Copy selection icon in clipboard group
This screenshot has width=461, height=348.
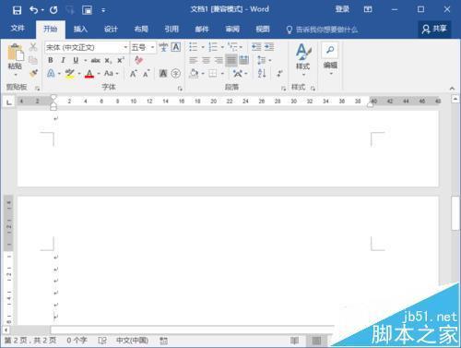[x=33, y=60]
